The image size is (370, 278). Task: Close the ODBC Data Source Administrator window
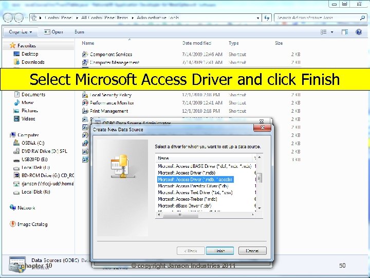pyautogui.click(x=262, y=121)
